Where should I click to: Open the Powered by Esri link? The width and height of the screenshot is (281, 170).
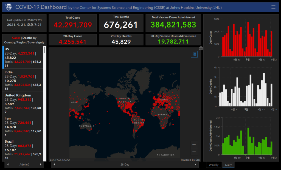click(190, 160)
